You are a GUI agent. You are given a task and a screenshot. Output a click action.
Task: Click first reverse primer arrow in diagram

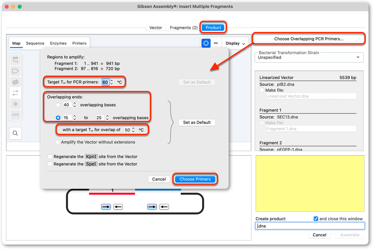[x=118, y=207]
